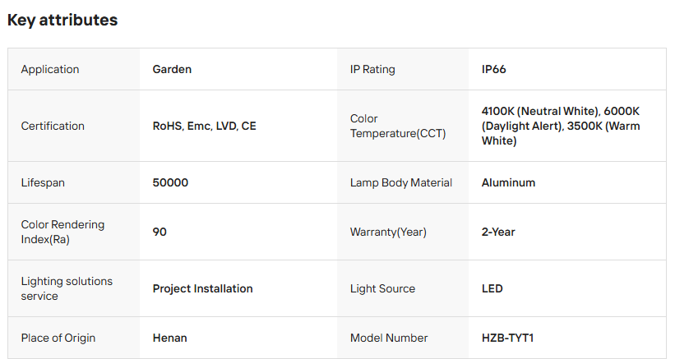Select the Project Installation value
The height and width of the screenshot is (359, 675).
[x=202, y=289]
